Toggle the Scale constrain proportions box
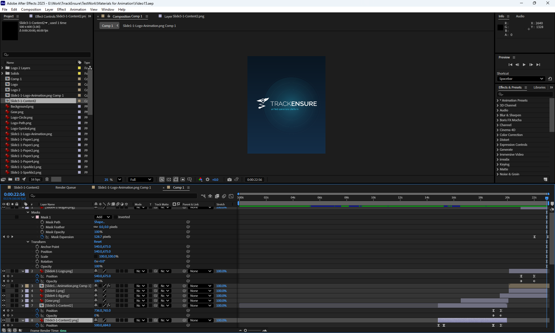The width and height of the screenshot is (555, 333). (96, 256)
